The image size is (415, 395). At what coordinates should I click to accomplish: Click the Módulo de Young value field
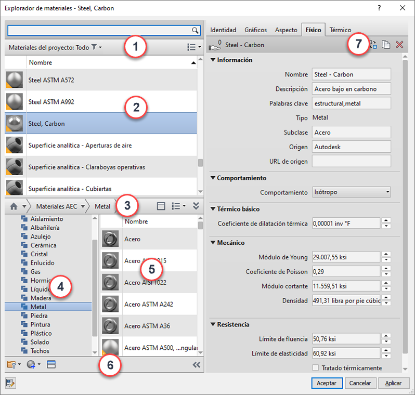click(x=346, y=257)
